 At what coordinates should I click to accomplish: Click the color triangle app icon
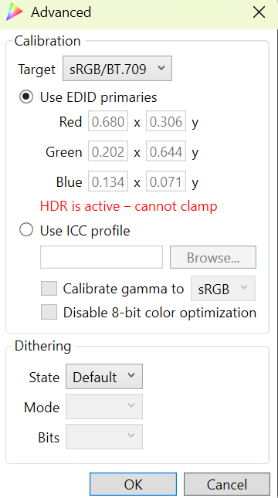pos(14,12)
